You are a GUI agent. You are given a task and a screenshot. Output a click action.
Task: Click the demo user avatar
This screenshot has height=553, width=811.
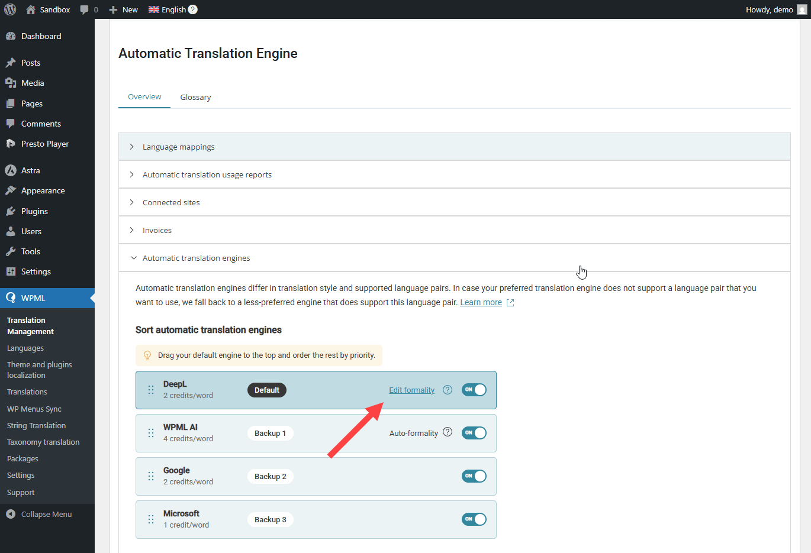click(x=802, y=9)
